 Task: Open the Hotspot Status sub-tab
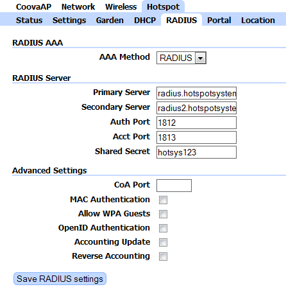click(29, 21)
